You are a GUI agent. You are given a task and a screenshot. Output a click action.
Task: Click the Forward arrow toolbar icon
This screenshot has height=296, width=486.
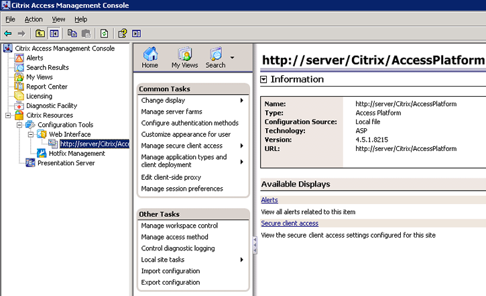(21, 34)
